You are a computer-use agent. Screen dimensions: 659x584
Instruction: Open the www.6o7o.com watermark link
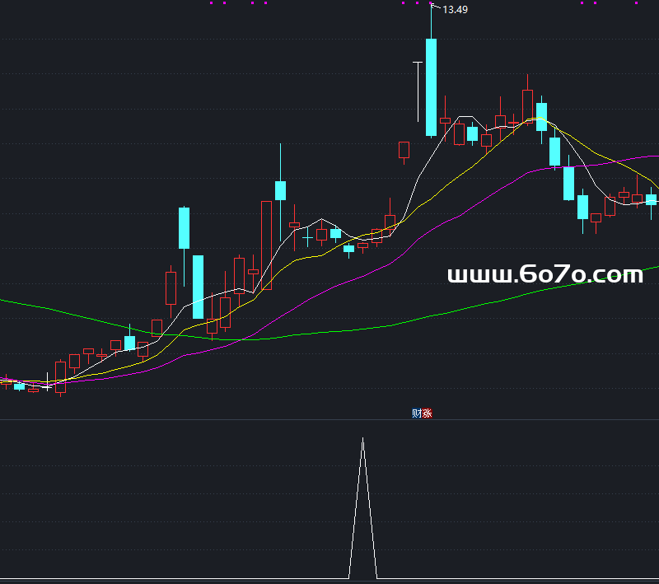(544, 275)
